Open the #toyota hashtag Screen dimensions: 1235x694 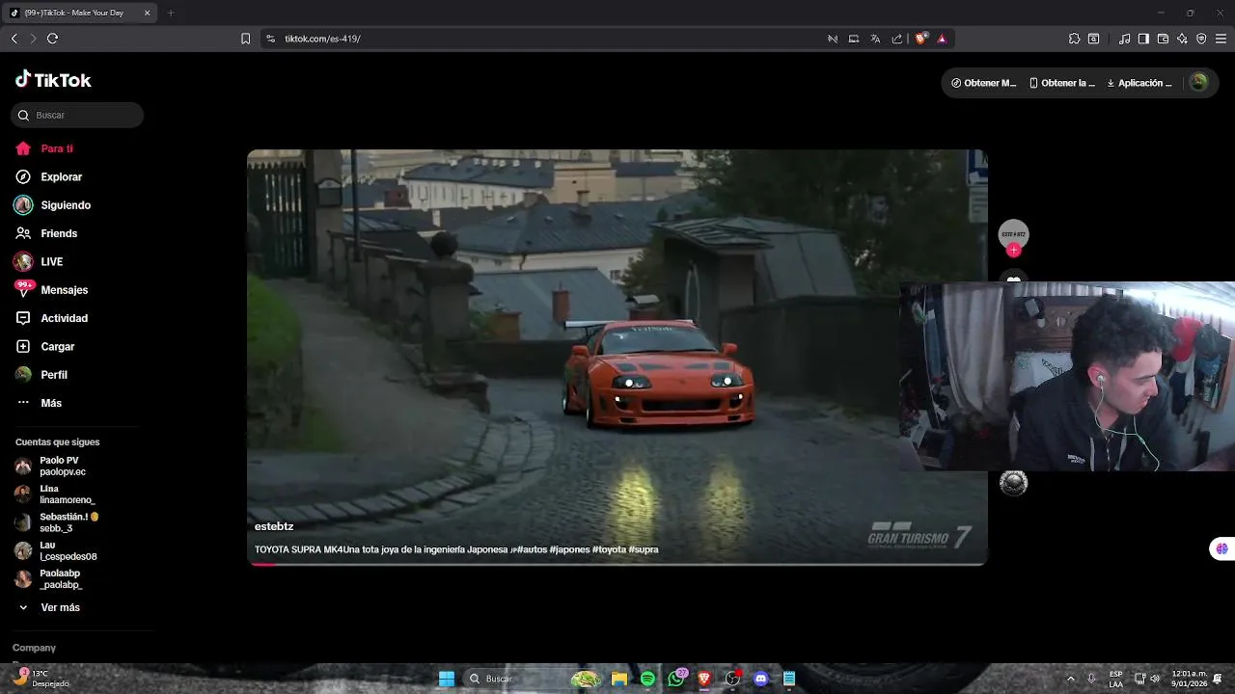609,549
